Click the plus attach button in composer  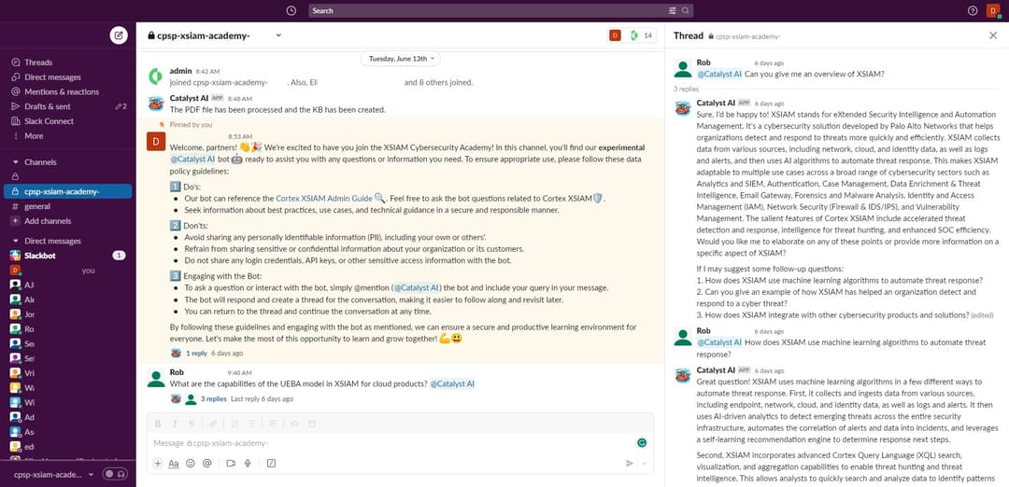coord(157,463)
